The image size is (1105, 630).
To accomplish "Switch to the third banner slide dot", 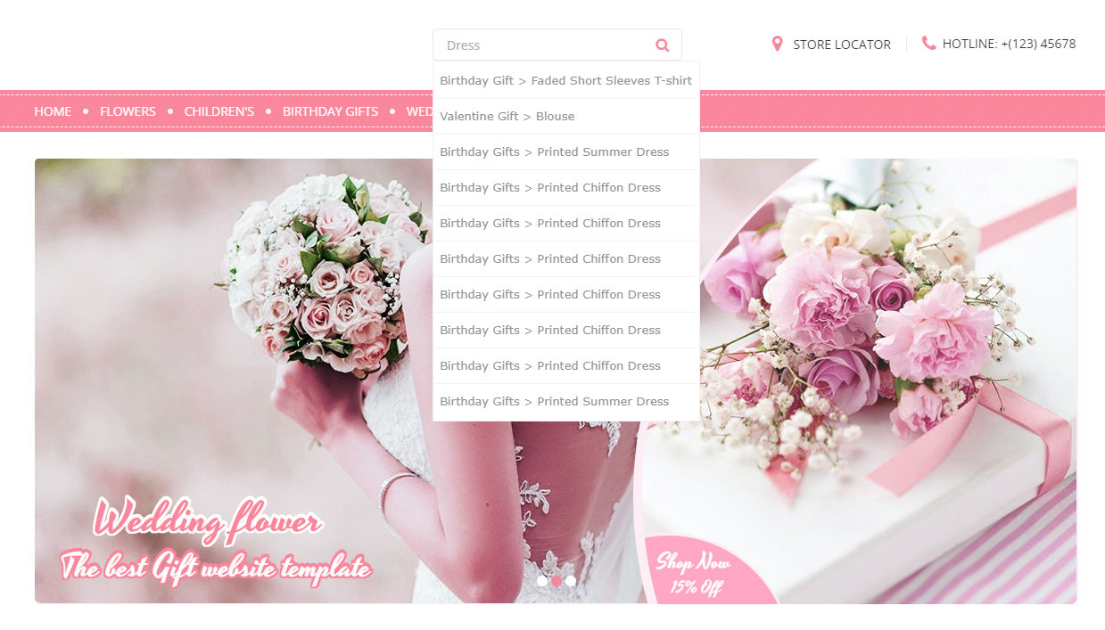I will pos(571,581).
